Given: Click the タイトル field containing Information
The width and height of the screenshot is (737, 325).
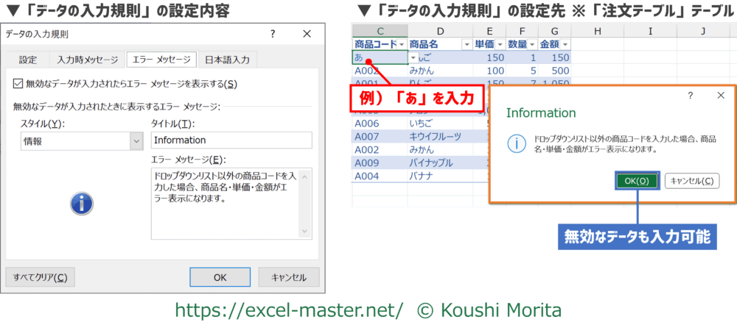Looking at the screenshot, I should pyautogui.click(x=231, y=140).
